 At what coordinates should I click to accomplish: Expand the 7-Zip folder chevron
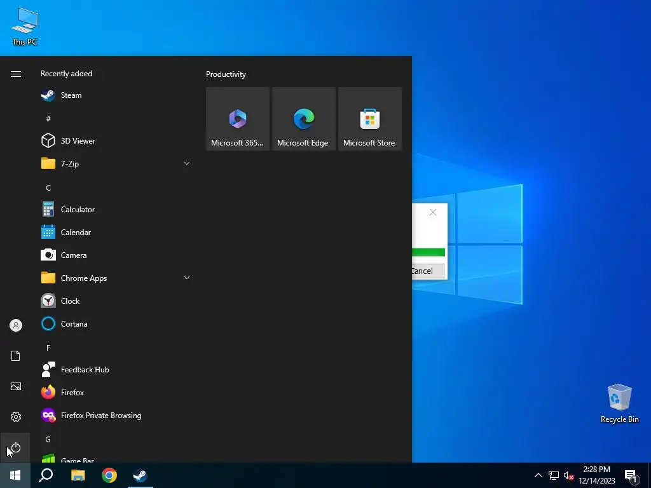pos(187,163)
